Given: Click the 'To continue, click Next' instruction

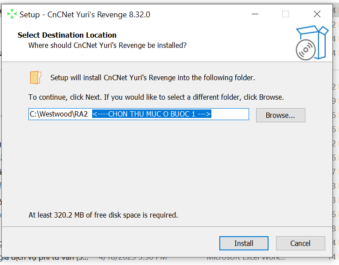Looking at the screenshot, I should [156, 97].
